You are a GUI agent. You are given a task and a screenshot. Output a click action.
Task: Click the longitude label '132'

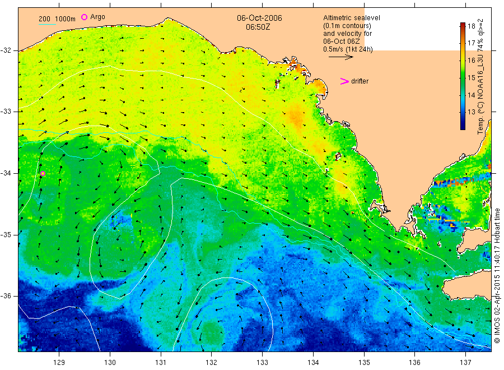tap(212, 363)
